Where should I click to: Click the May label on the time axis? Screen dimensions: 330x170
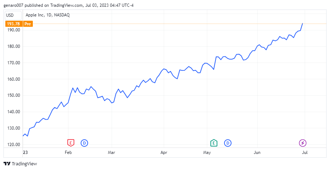pos(207,152)
